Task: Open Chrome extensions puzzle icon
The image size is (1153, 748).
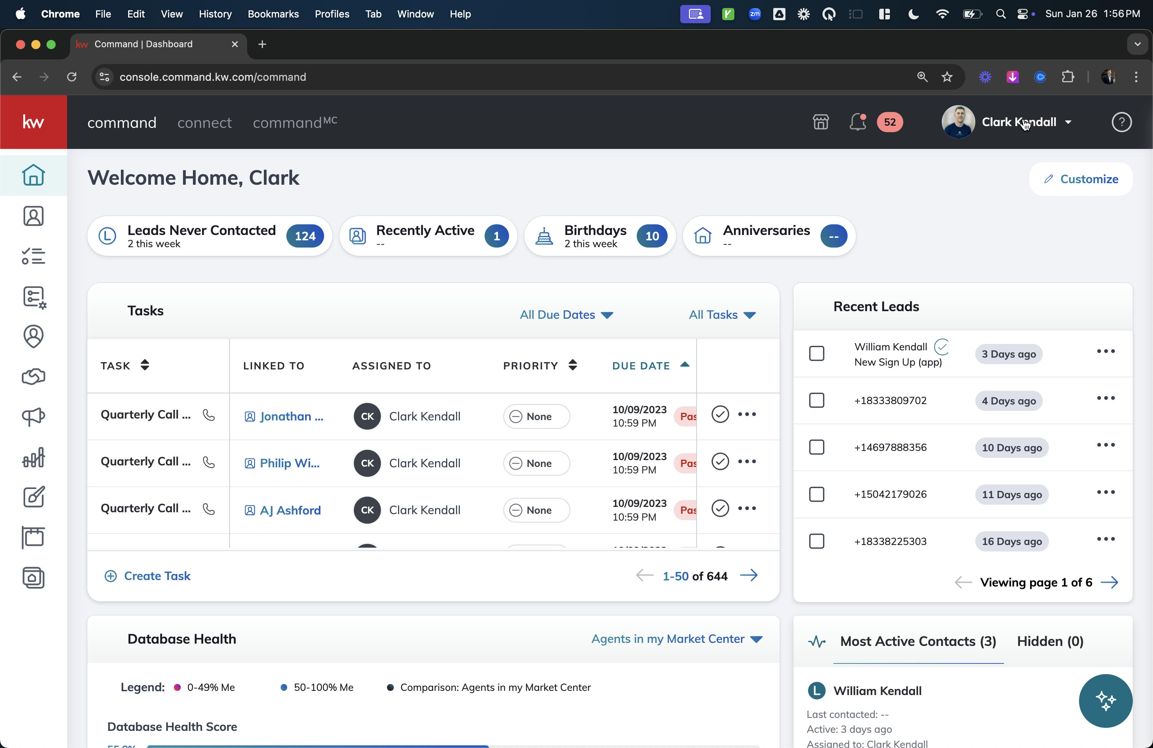Action: (1068, 77)
